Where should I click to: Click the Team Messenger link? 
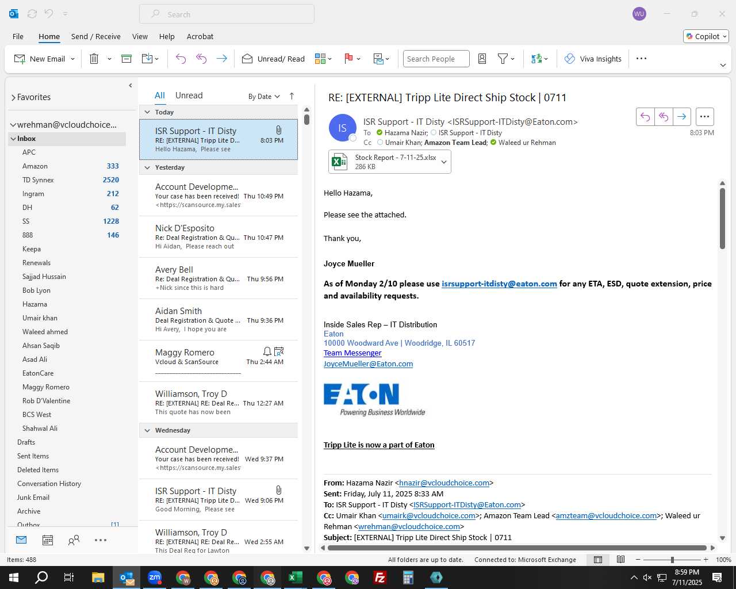tap(352, 353)
